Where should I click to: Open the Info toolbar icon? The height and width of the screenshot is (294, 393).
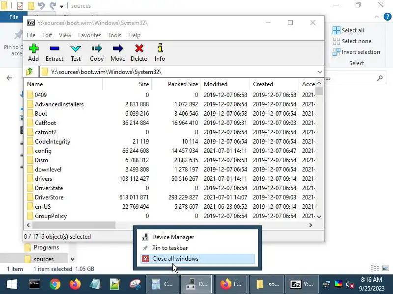(160, 48)
